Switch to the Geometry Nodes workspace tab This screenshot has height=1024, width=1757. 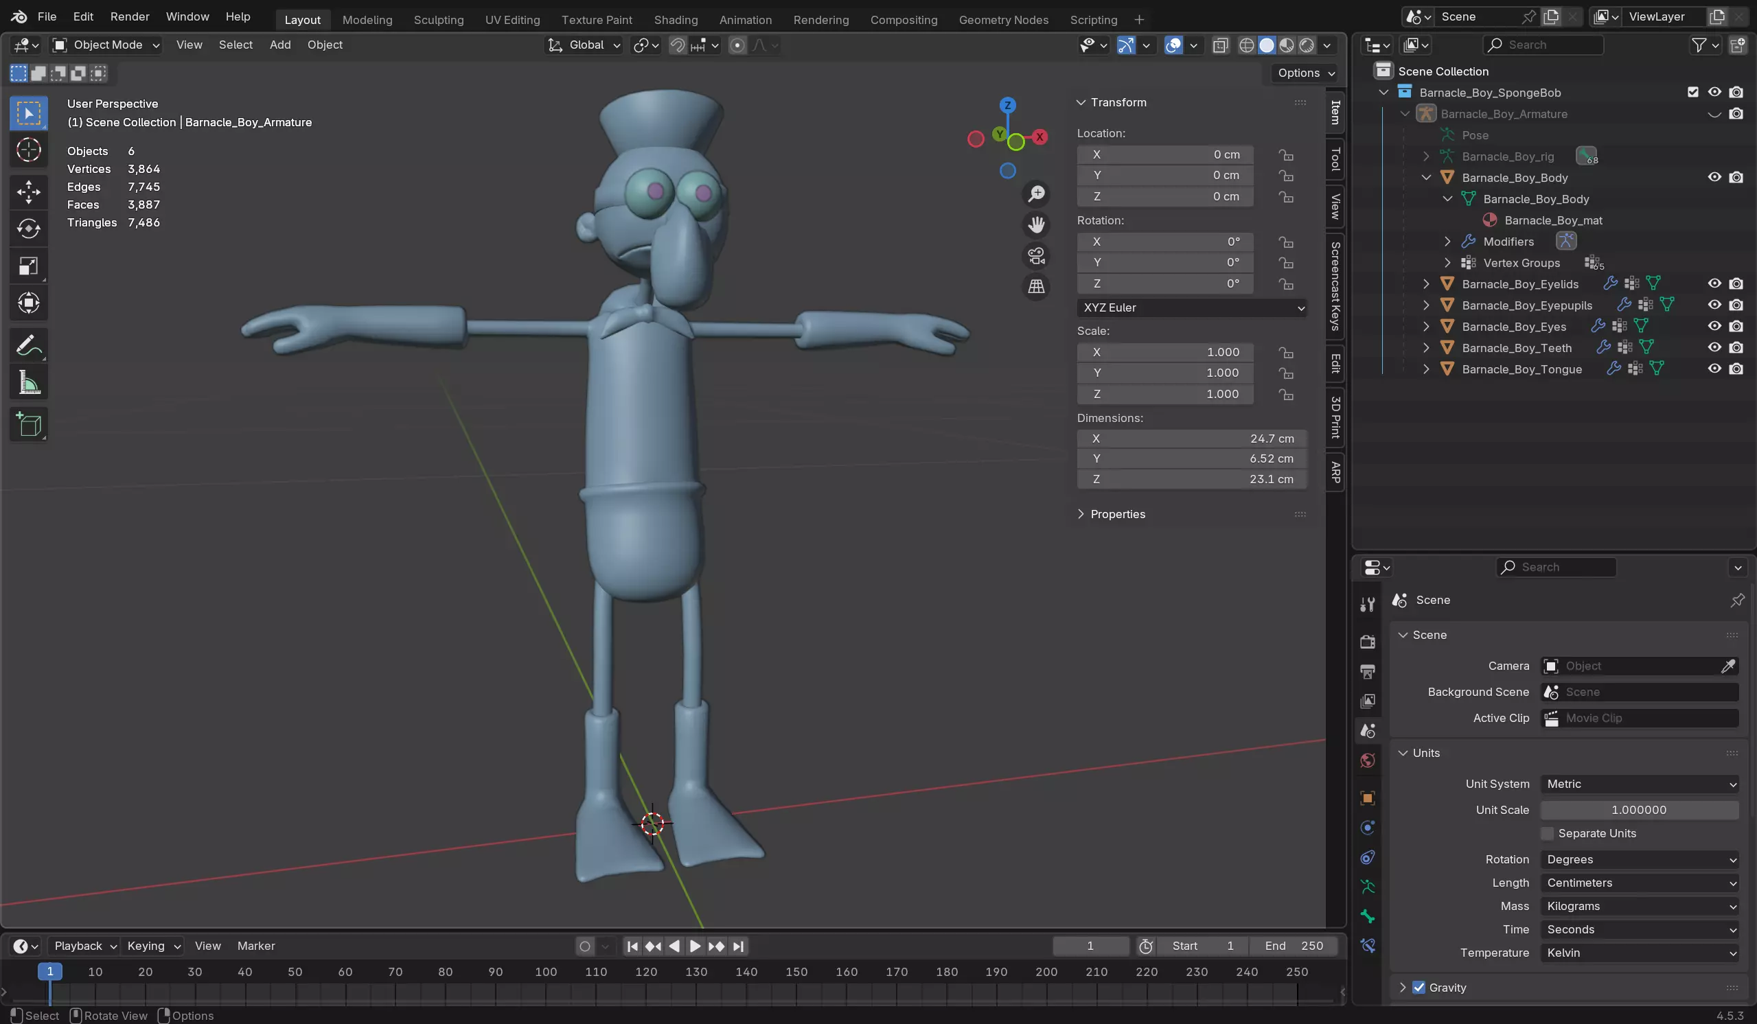pyautogui.click(x=1003, y=19)
